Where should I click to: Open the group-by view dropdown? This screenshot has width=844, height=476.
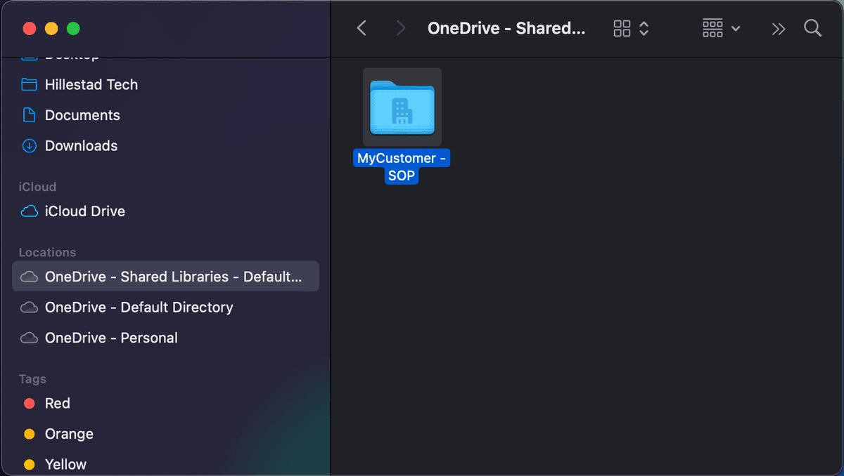point(721,28)
